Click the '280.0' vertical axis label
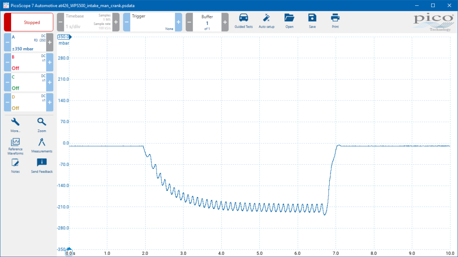Screen dimensions: 458x257 (x=64, y=58)
